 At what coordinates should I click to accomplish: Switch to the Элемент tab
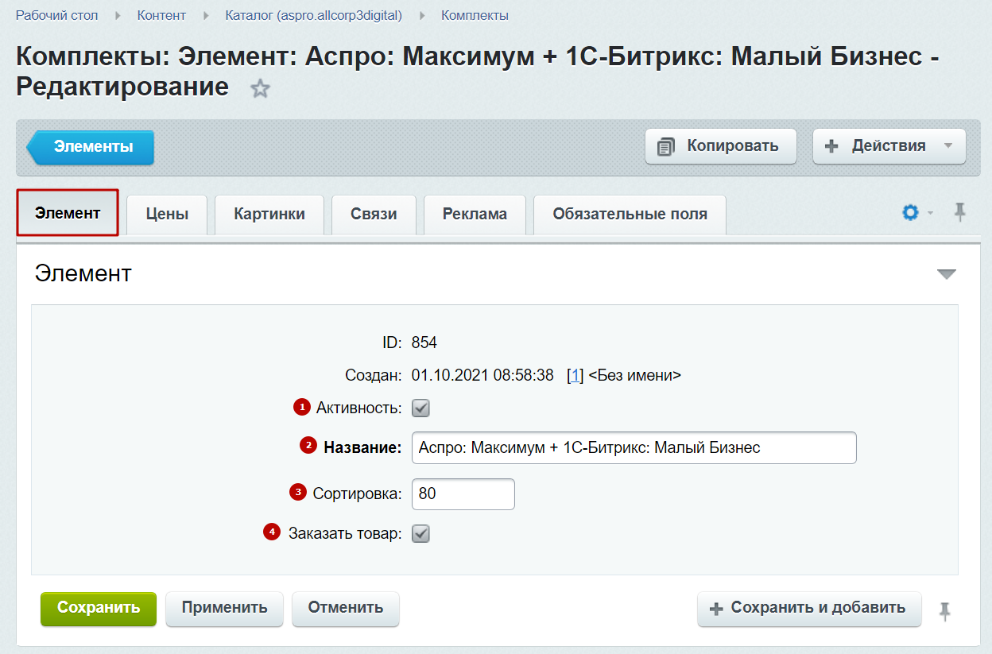[68, 213]
